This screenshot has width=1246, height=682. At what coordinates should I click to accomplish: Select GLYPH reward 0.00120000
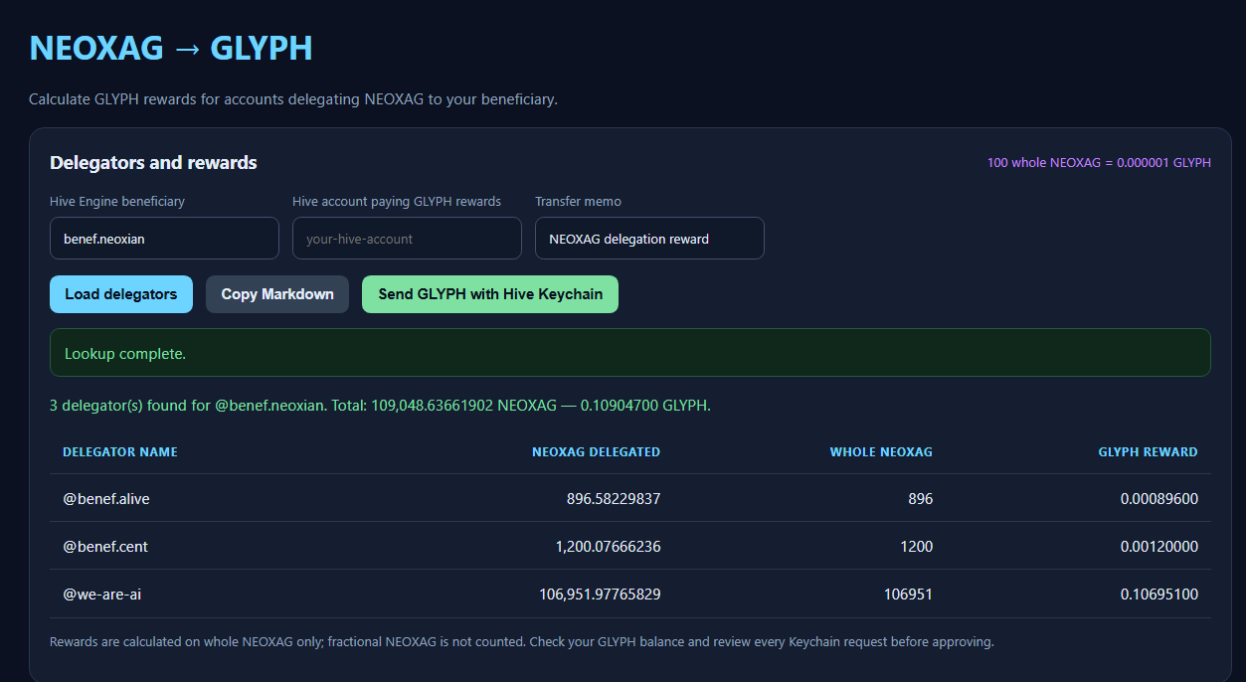pyautogui.click(x=1159, y=547)
